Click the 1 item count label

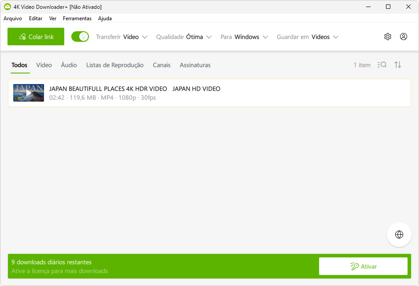click(362, 65)
